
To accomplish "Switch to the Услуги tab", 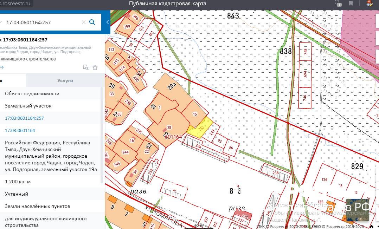I will [65, 80].
